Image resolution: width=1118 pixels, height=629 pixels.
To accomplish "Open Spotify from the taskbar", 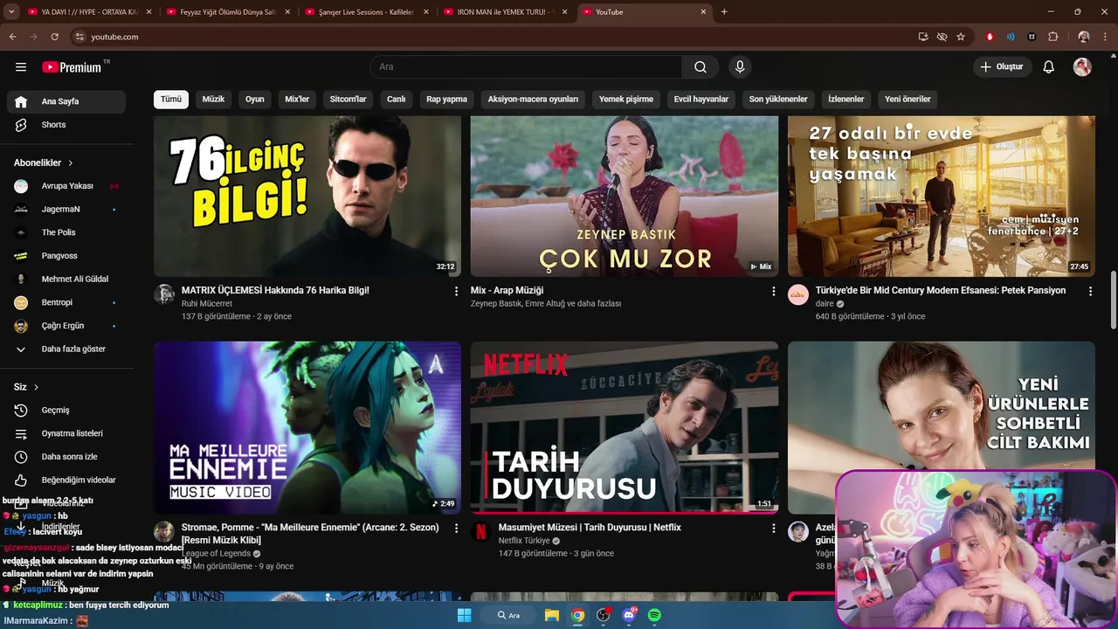I will [x=654, y=615].
